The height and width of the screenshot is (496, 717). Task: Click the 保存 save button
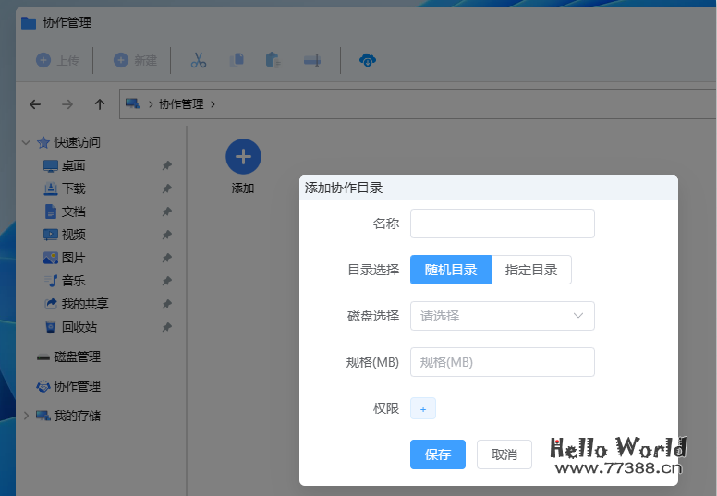tap(438, 454)
